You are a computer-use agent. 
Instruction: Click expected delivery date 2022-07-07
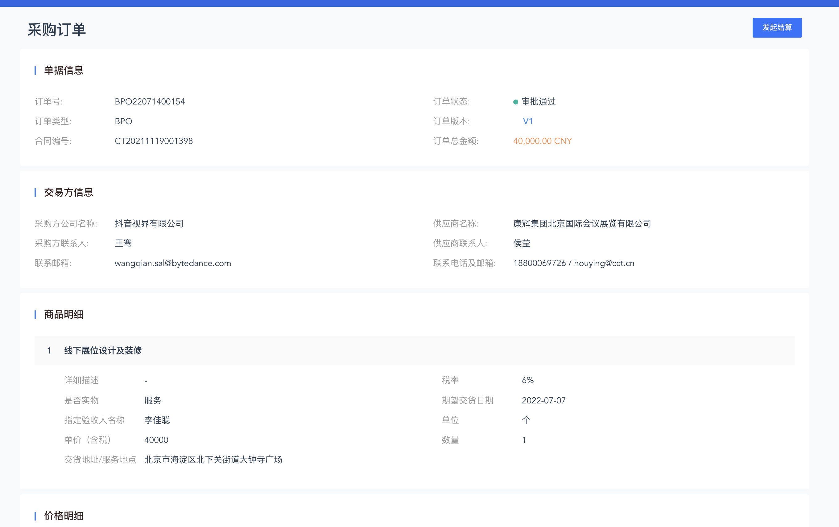pos(543,400)
